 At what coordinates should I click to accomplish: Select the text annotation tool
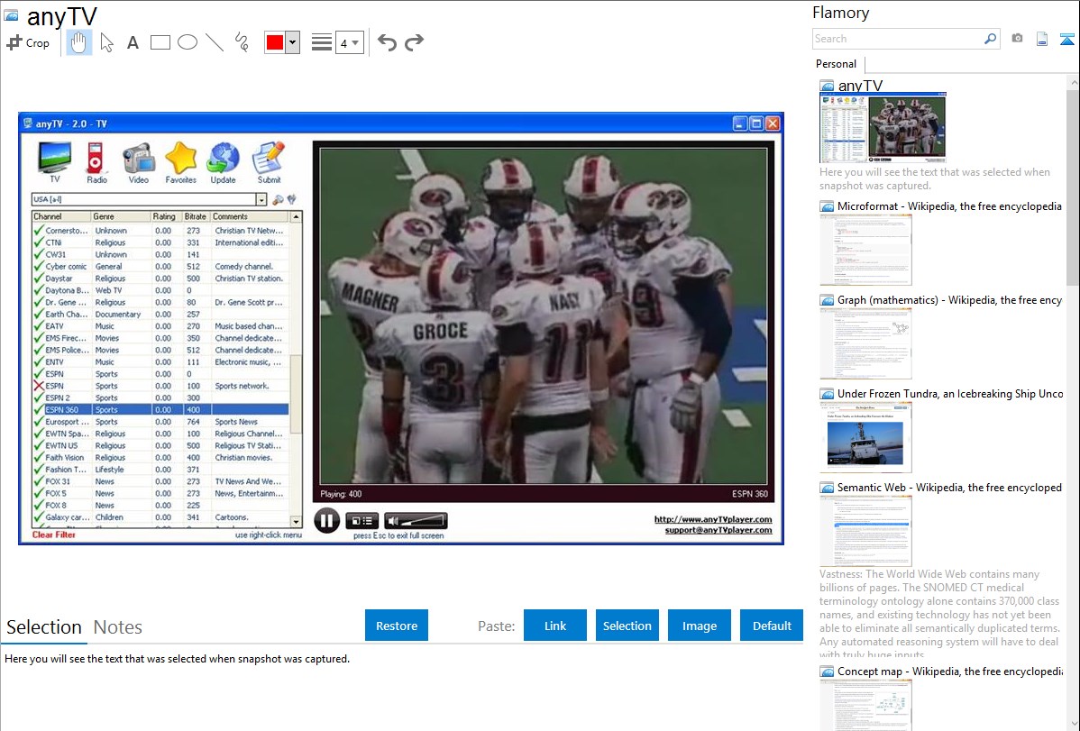133,42
